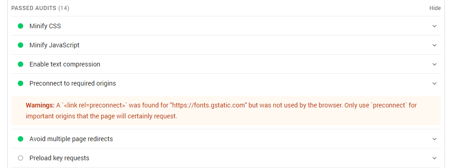Toggle Preconnect to required origins chevron

(434, 83)
